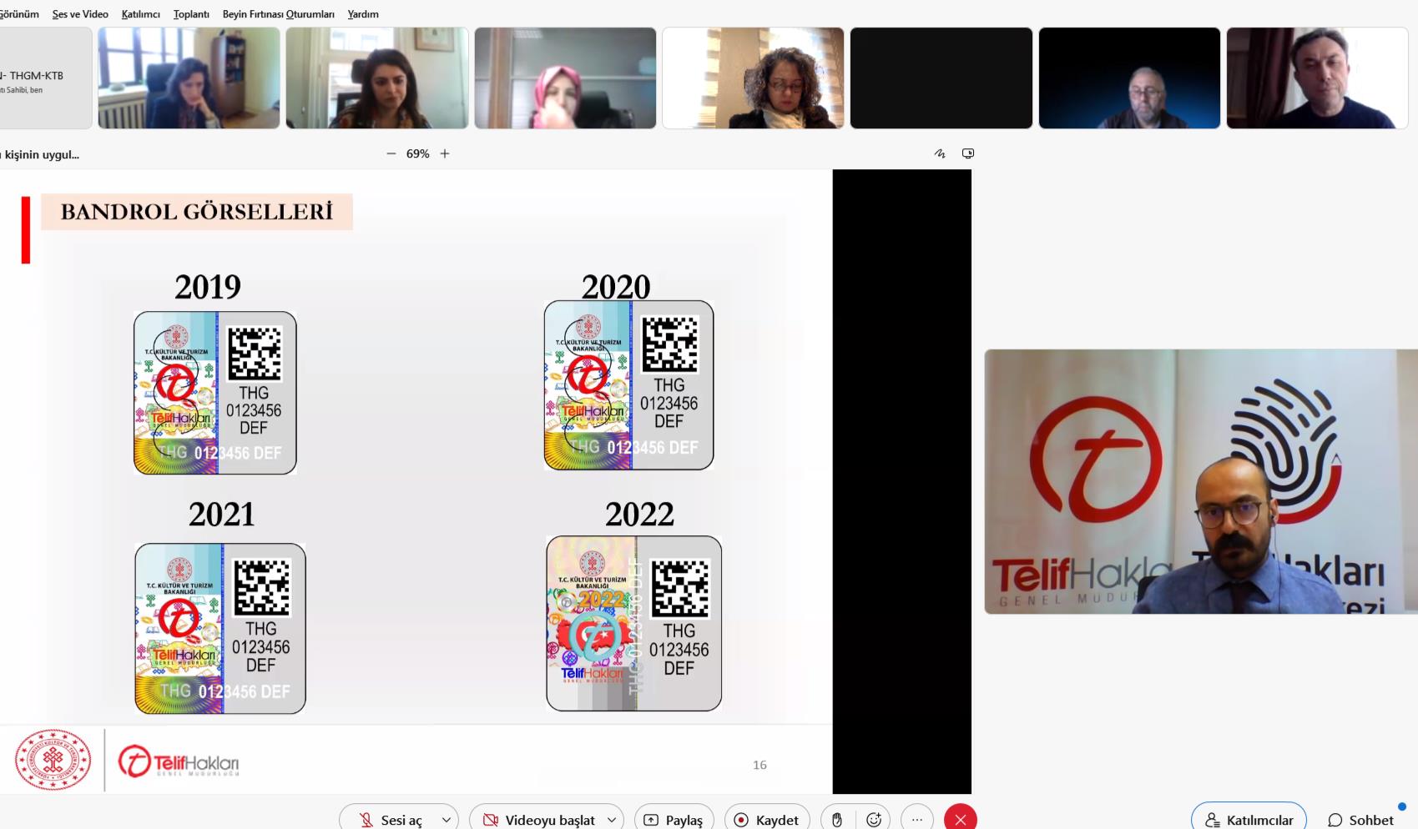Select participant thumbnail with pink headscarf

565,78
